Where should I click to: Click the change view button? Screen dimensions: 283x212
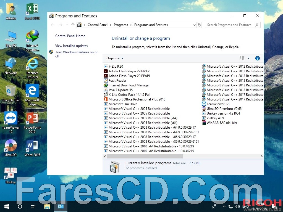242,58
